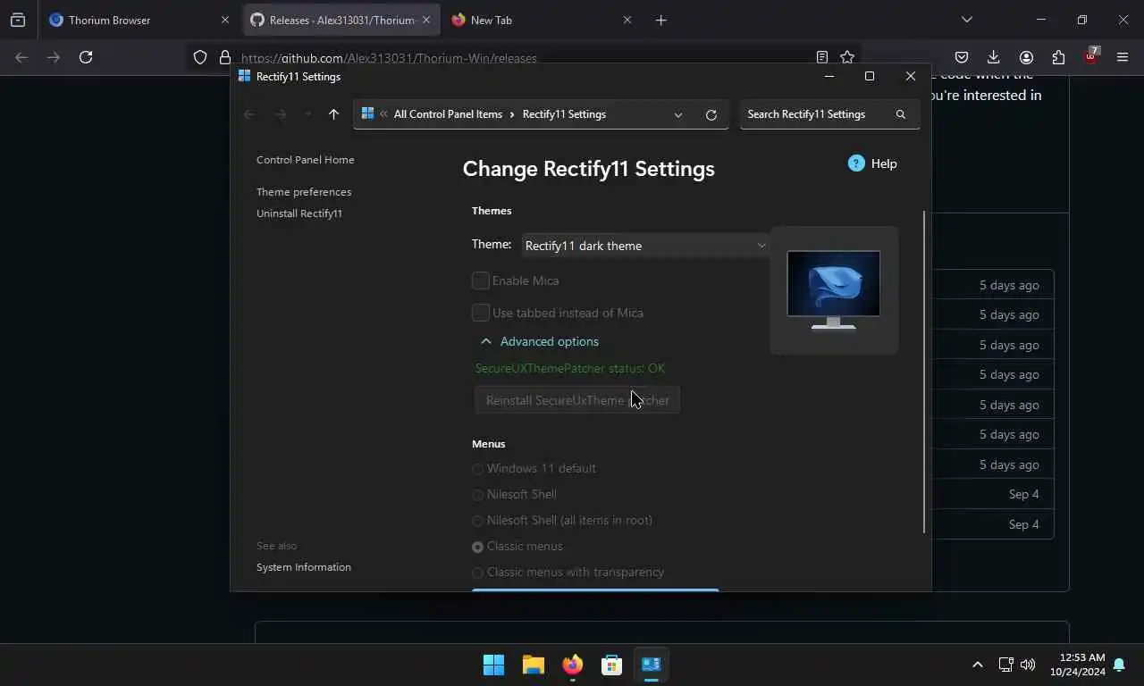
Task: Click Firefox icon in taskbar
Action: tap(573, 665)
